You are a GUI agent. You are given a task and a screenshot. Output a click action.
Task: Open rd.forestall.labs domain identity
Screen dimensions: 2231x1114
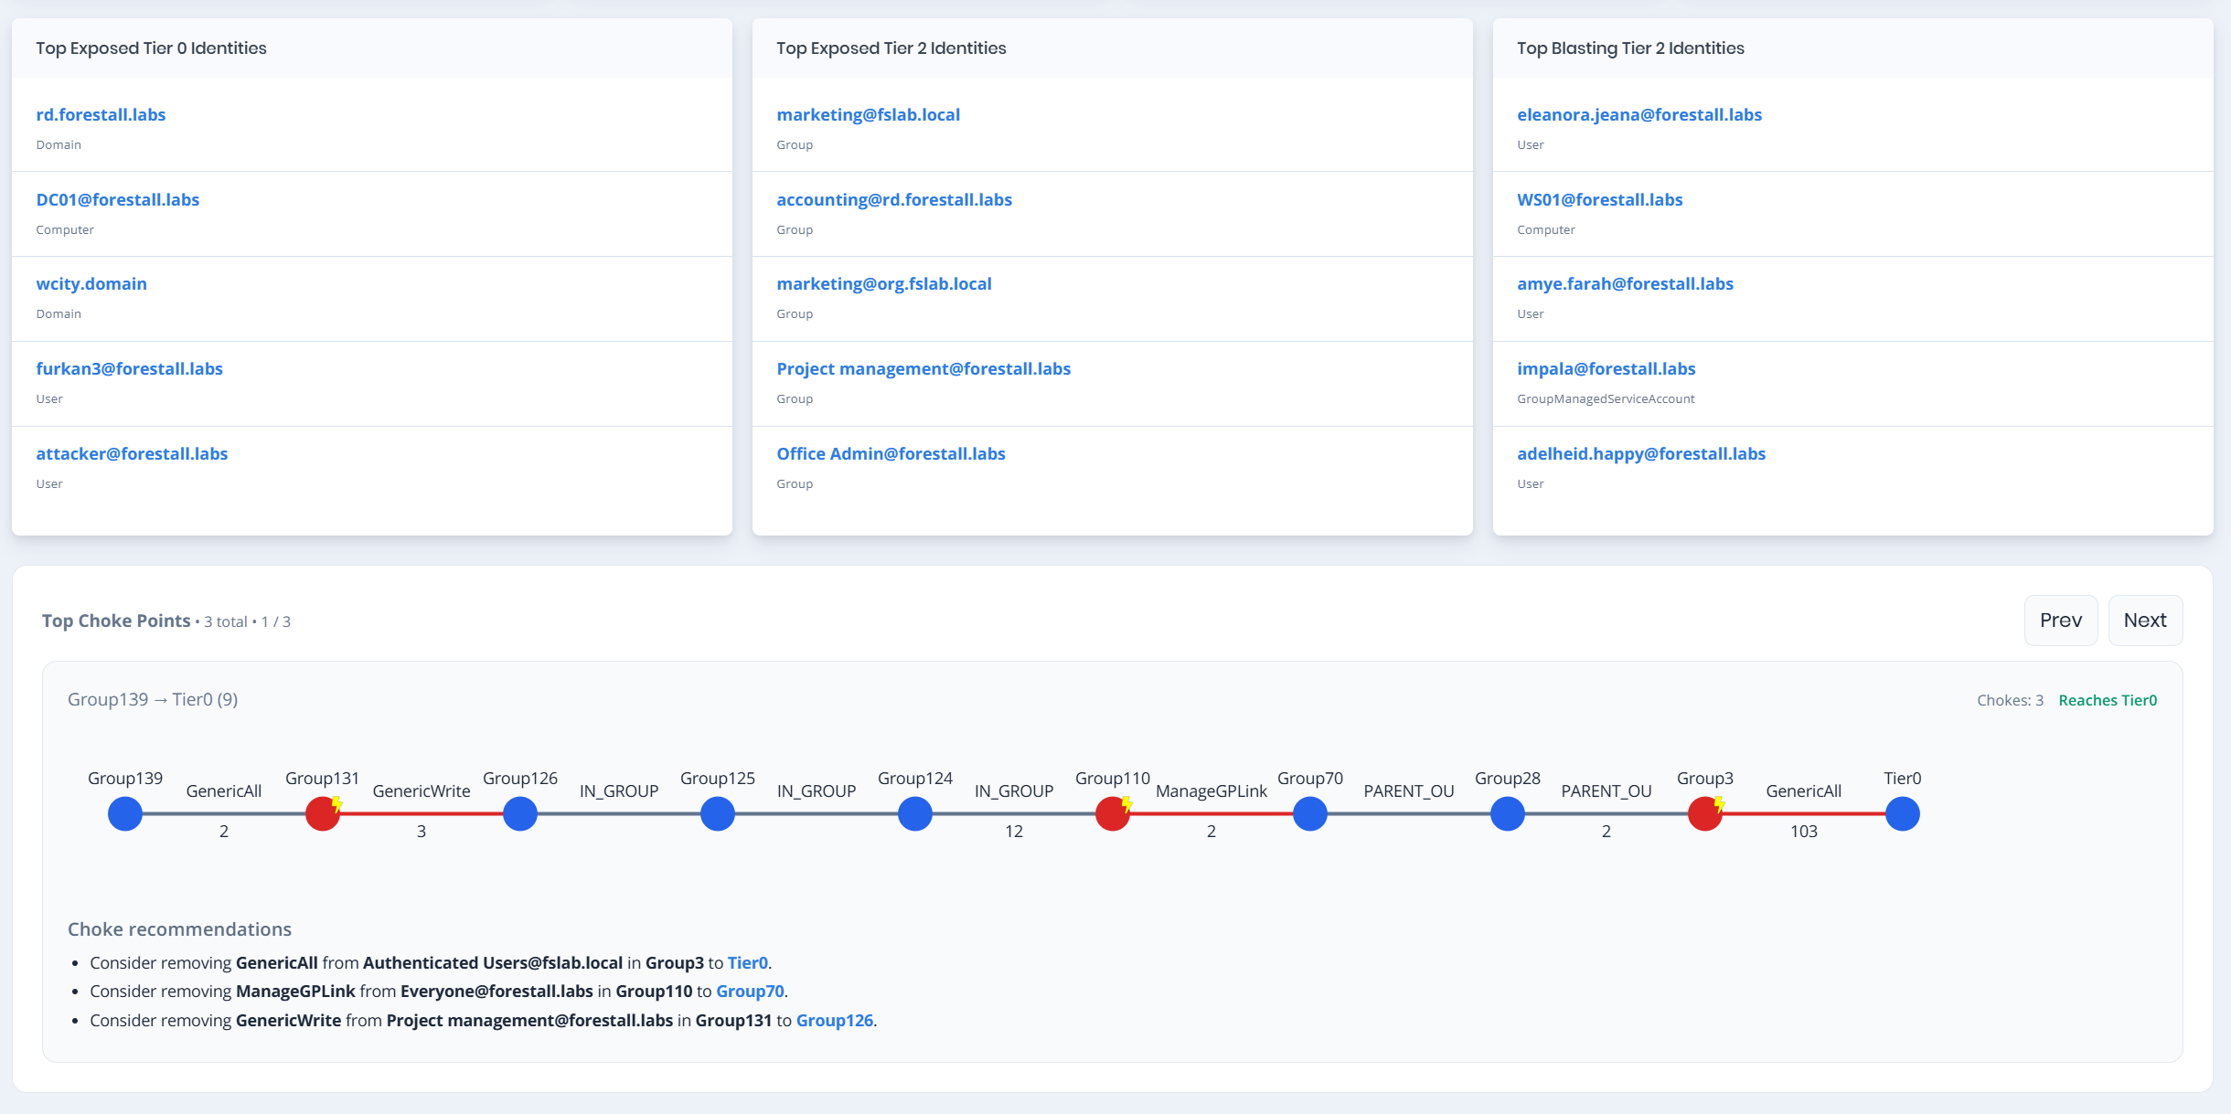coord(101,114)
